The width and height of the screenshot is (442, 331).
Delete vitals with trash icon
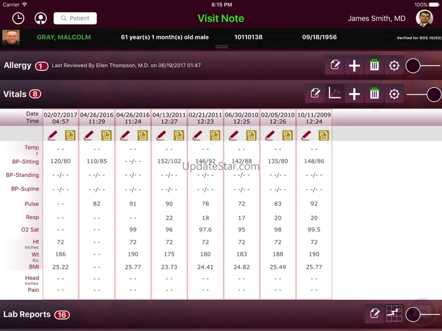pos(375,94)
